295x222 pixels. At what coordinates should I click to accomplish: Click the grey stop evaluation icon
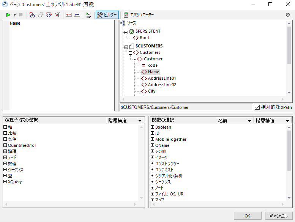click(21, 15)
